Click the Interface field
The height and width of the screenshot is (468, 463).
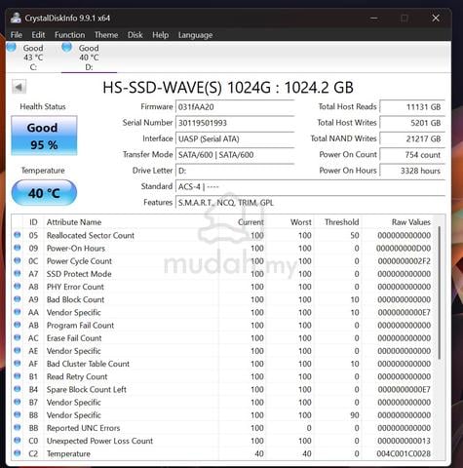[x=235, y=138]
